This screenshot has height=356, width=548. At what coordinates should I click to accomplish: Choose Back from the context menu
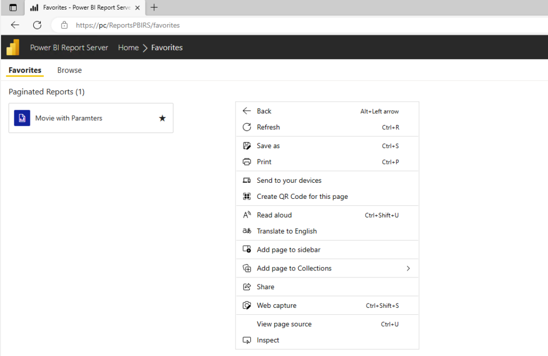[327, 111]
